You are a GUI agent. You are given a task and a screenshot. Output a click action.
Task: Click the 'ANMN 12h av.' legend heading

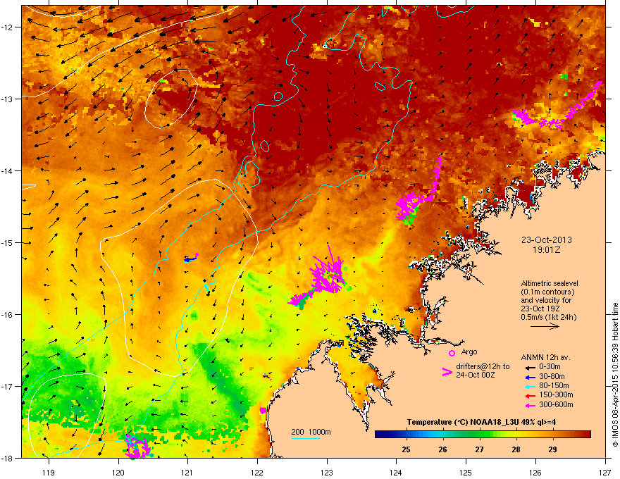(x=545, y=358)
